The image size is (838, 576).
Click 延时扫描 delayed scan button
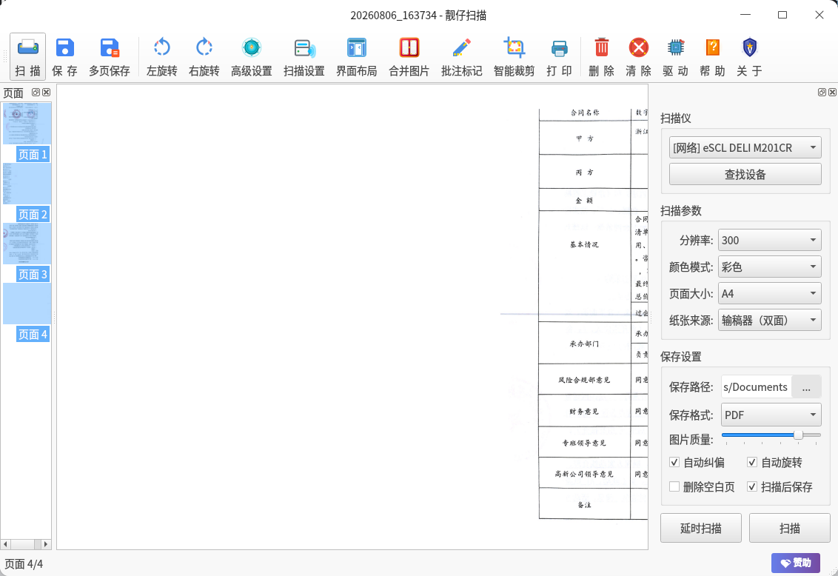[700, 528]
